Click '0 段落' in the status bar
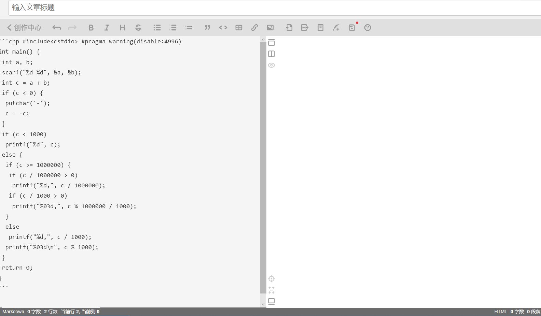The height and width of the screenshot is (316, 541). [534, 312]
